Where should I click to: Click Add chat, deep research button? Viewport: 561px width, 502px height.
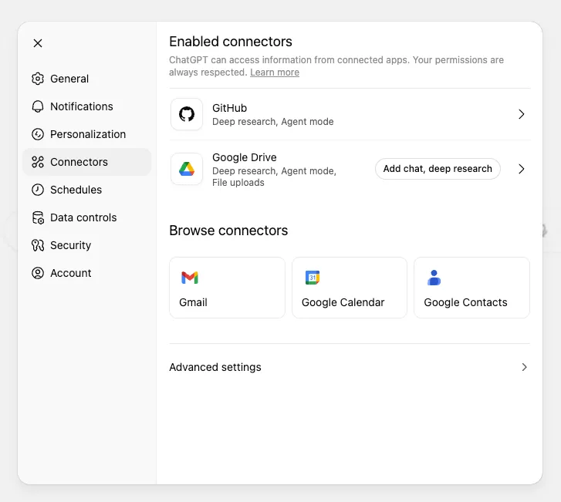tap(438, 169)
